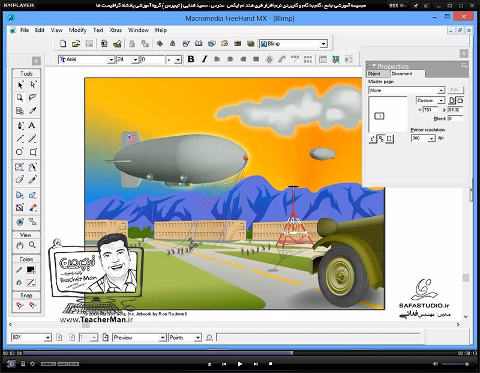Screen dimensions: 480x373
Task: Select the Action tool icon
Action: [20, 222]
